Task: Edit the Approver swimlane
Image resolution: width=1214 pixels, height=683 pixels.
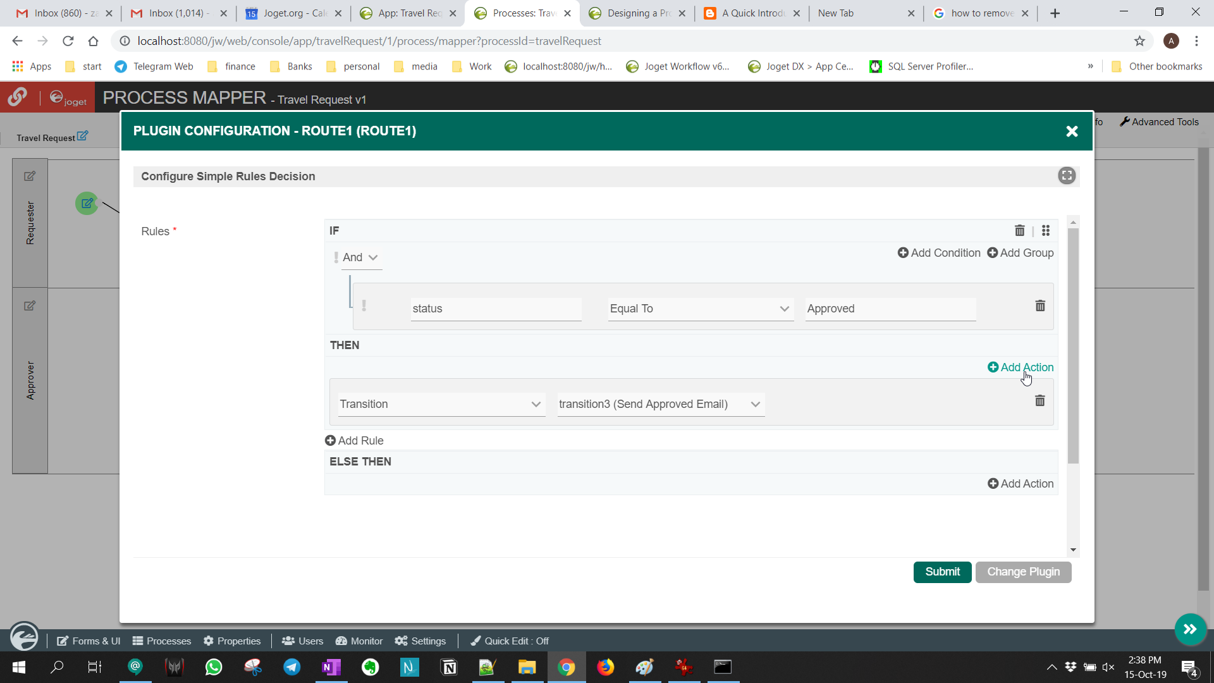Action: [30, 306]
